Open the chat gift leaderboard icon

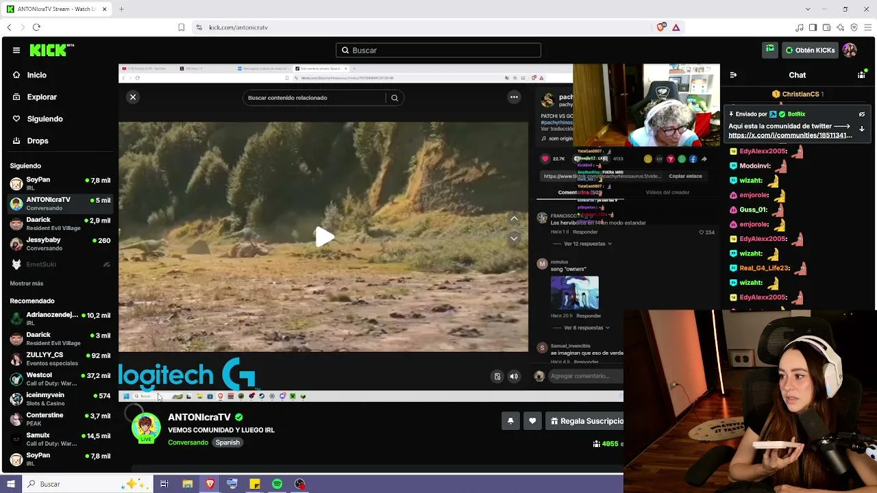pyautogui.click(x=861, y=75)
